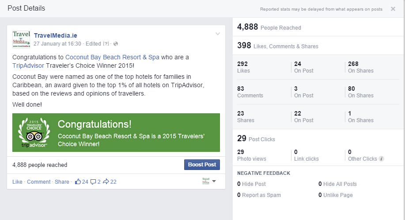The height and width of the screenshot is (220, 405).
Task: Click the globe public audience icon
Action: tap(116, 44)
